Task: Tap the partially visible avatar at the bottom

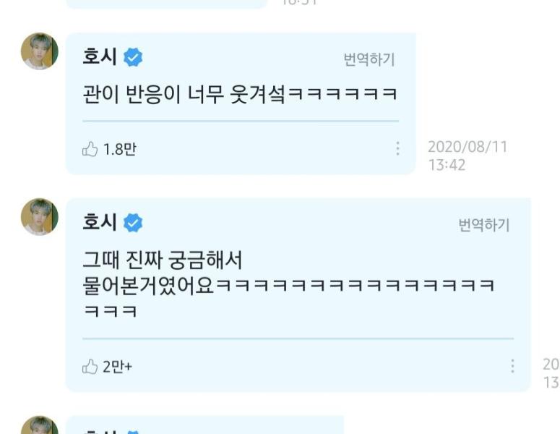Action: click(39, 425)
